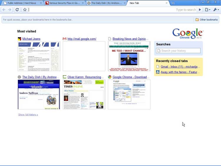The width and height of the screenshot is (221, 166).
Task: Click the Back navigation arrow
Action: (x=4, y=10)
